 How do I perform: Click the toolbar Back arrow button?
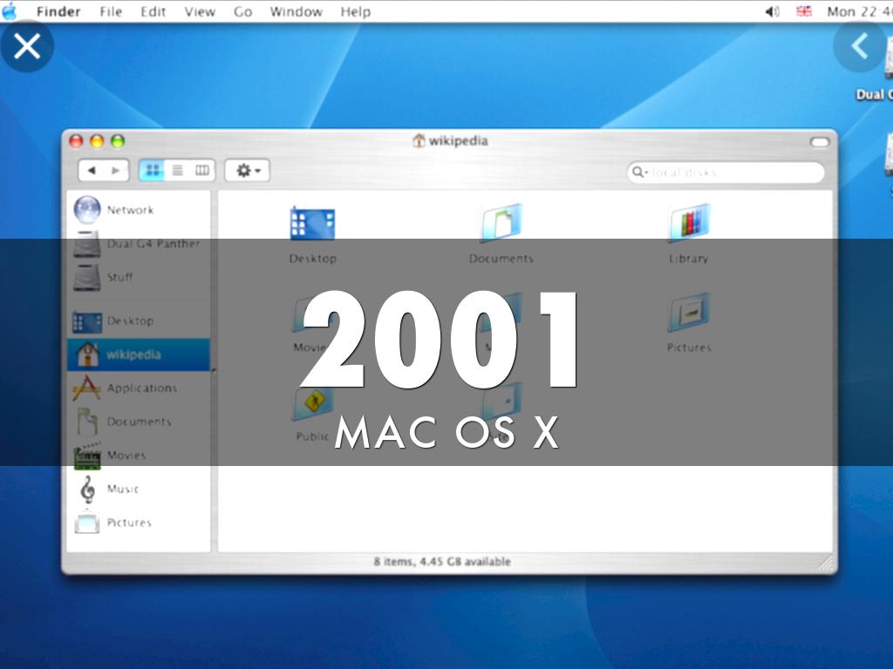click(92, 171)
